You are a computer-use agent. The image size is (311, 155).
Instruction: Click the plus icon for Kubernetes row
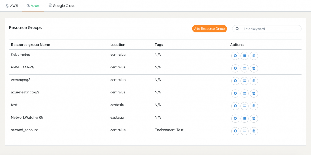click(x=236, y=56)
